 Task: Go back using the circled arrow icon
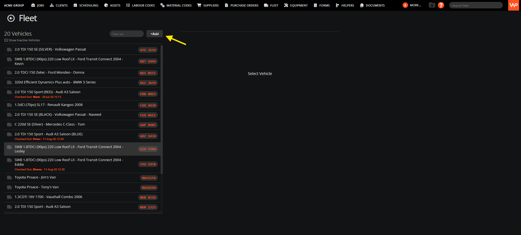(x=11, y=18)
